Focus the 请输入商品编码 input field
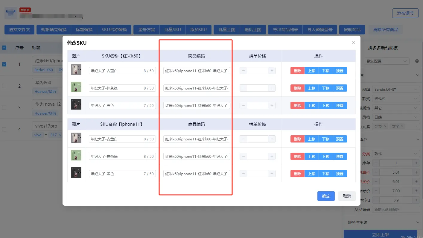This screenshot has height=238, width=423. click(396, 209)
